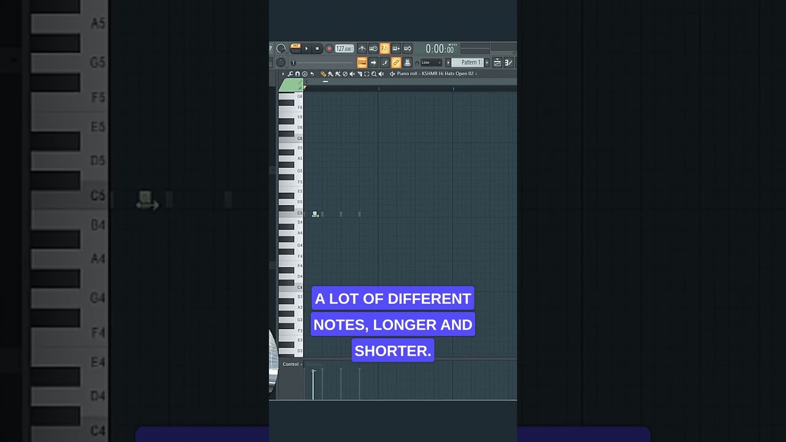Viewport: 786px width, 442px height.
Task: Click the magnet snap icon in piano roll
Action: (x=297, y=74)
